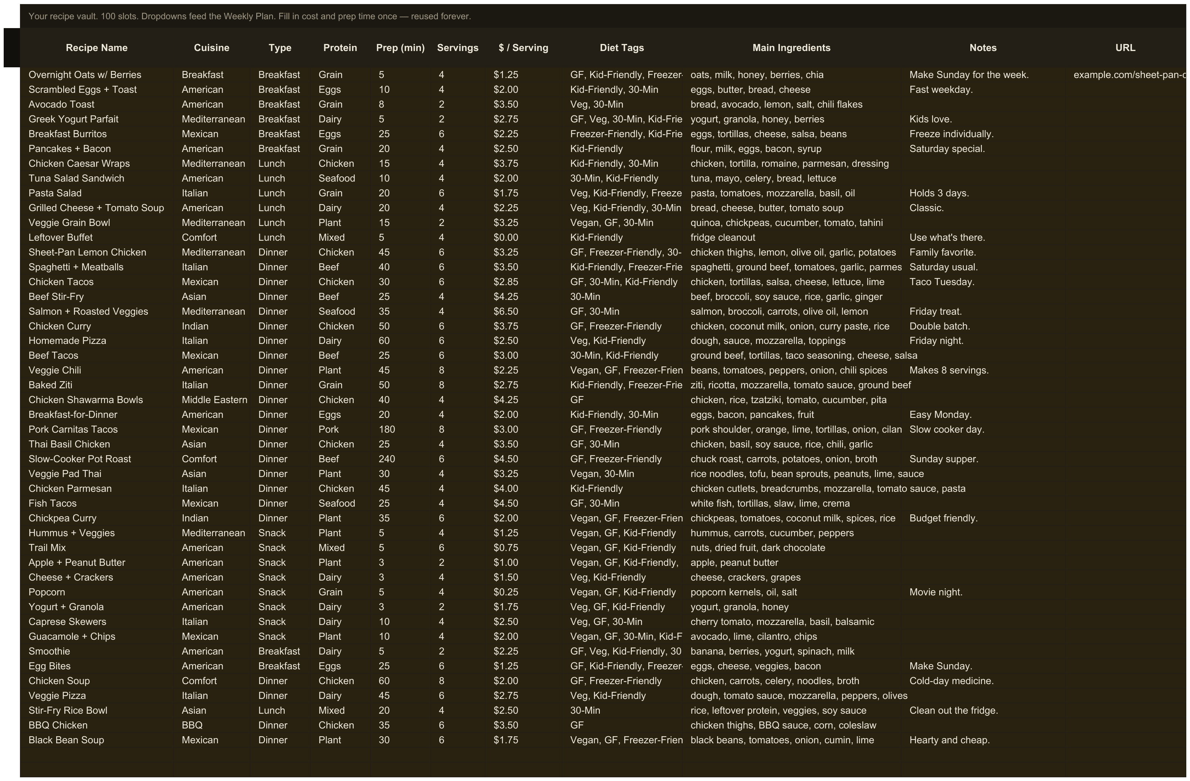This screenshot has height=781, width=1190.
Task: Click the Veggie Pizza recipe name
Action: point(97,696)
